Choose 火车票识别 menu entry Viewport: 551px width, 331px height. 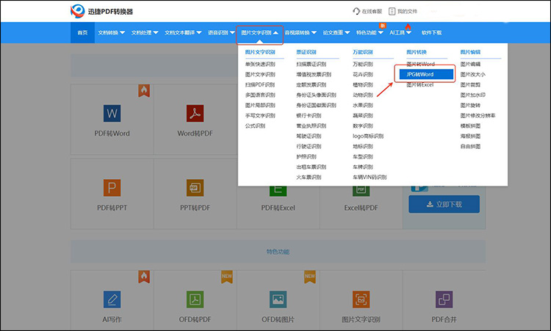coord(309,177)
